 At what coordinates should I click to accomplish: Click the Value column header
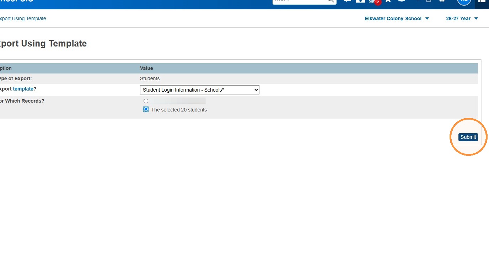coord(146,68)
